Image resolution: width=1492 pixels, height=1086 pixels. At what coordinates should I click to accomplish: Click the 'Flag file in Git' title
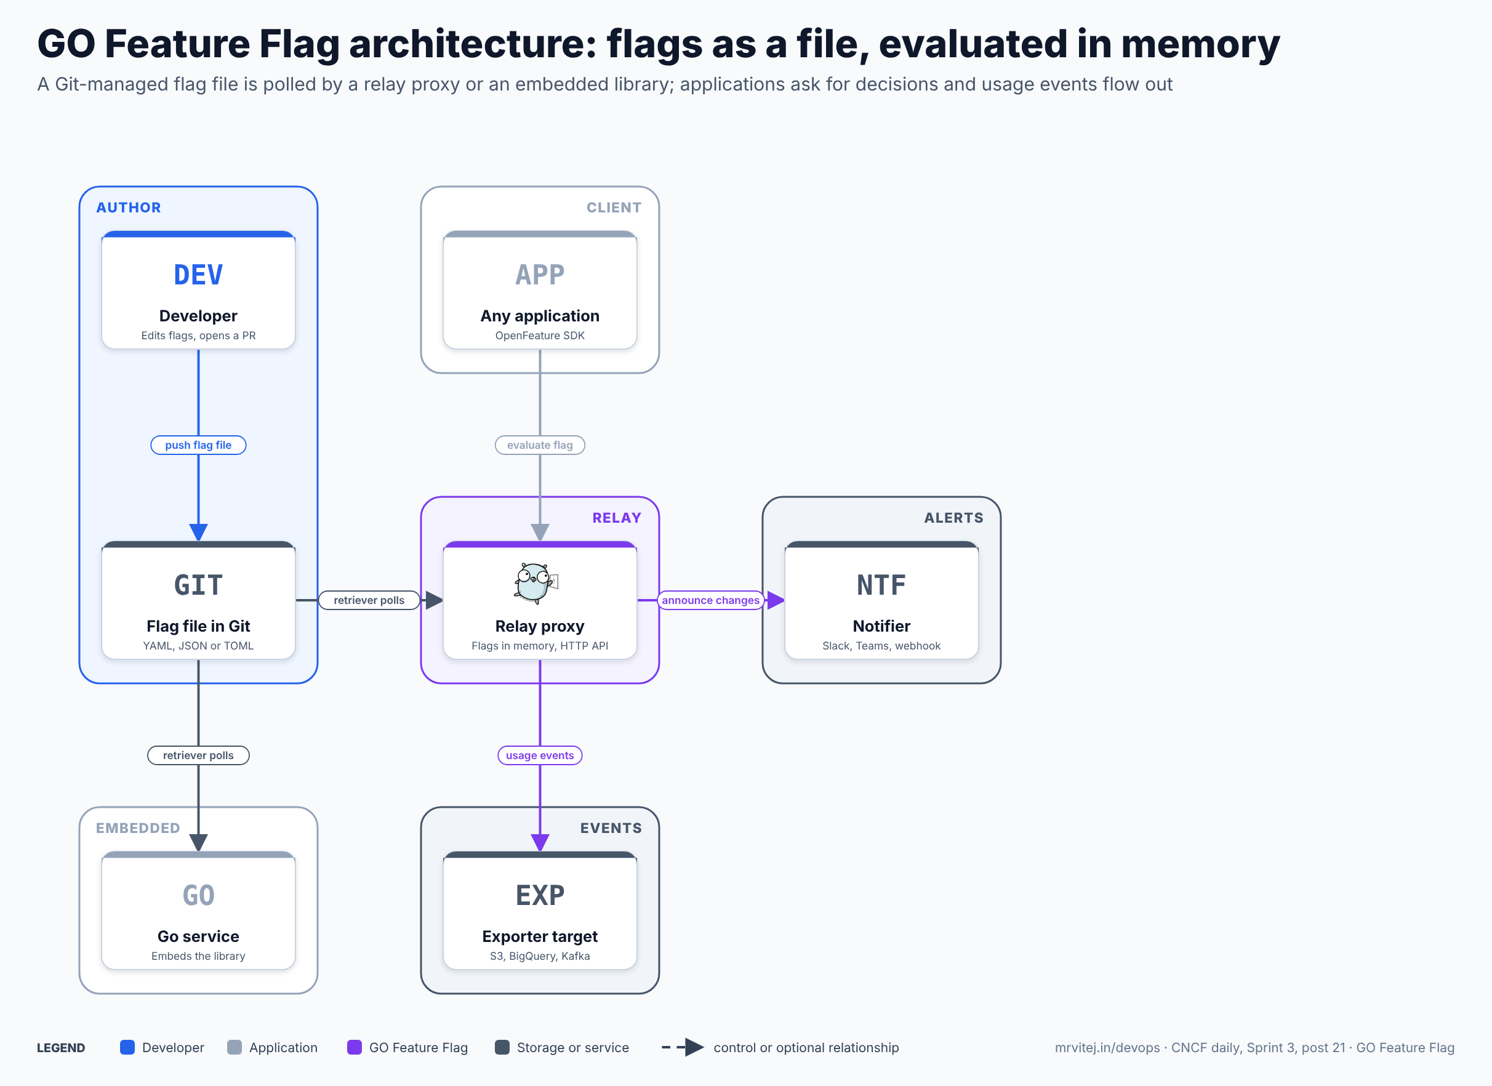point(198,626)
